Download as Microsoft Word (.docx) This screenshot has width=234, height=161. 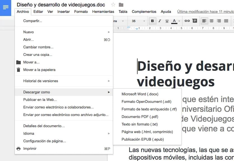147,94
